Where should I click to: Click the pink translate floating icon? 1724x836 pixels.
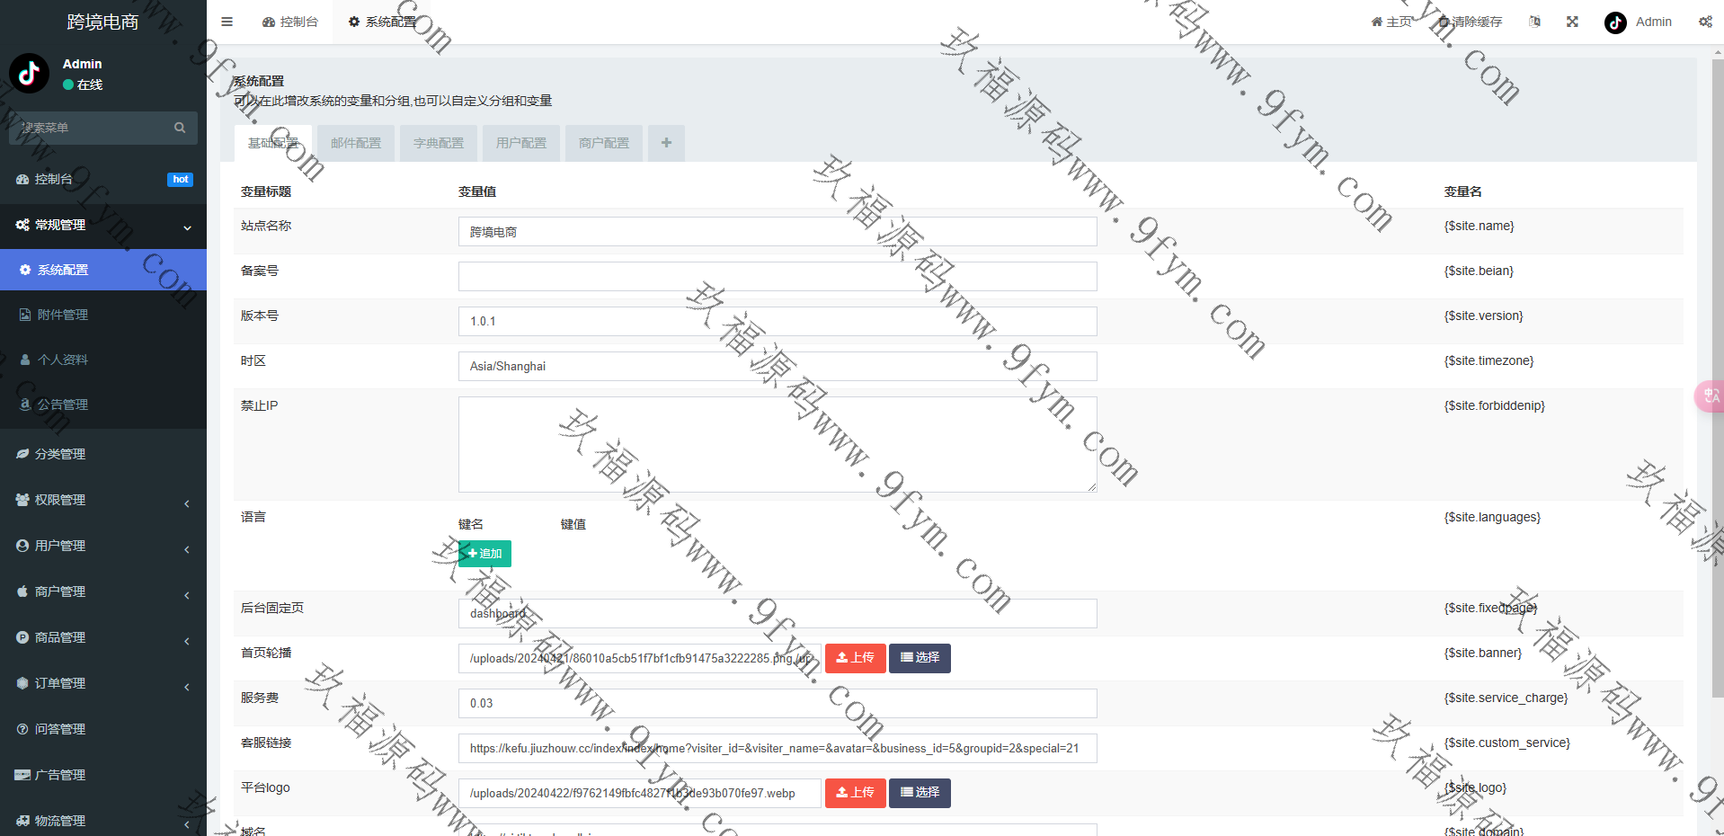(x=1709, y=396)
